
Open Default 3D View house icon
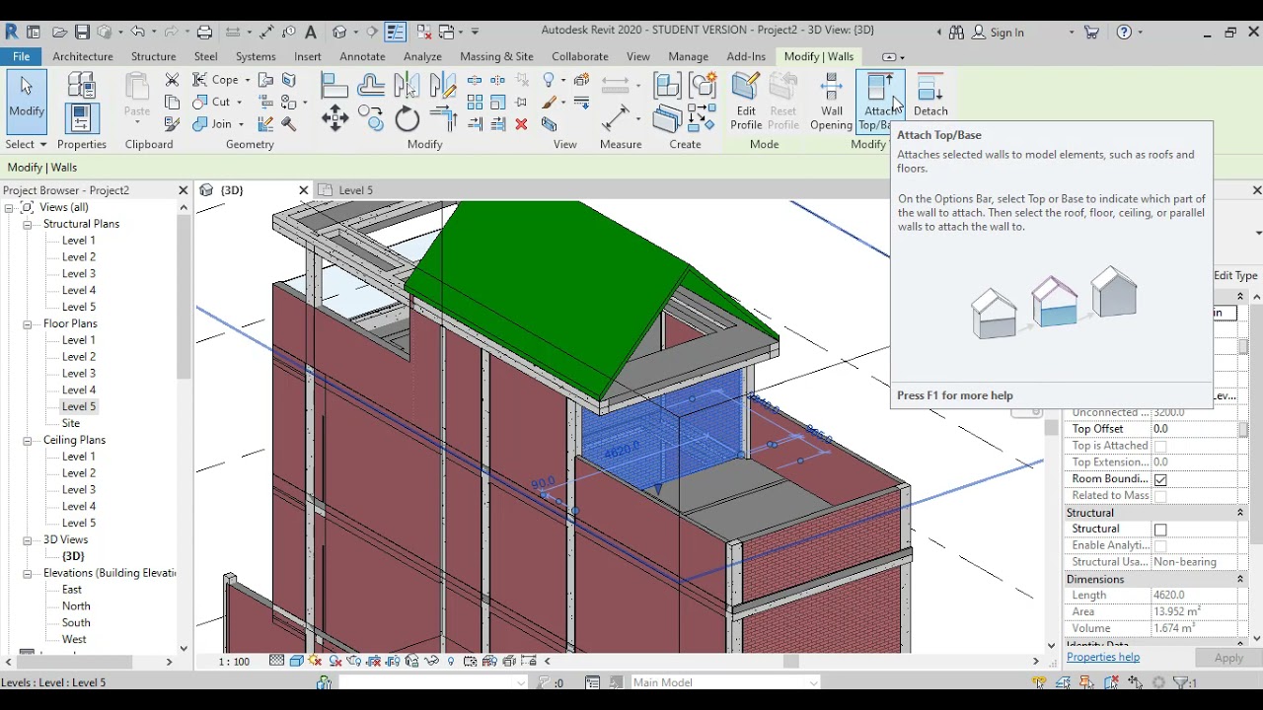(x=340, y=33)
